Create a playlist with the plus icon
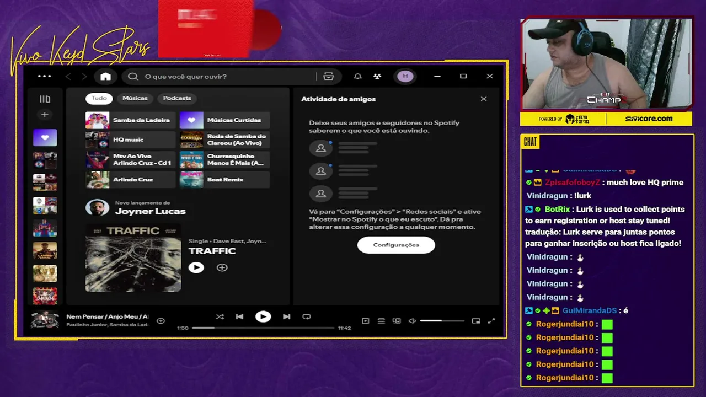This screenshot has height=397, width=706. [x=45, y=115]
